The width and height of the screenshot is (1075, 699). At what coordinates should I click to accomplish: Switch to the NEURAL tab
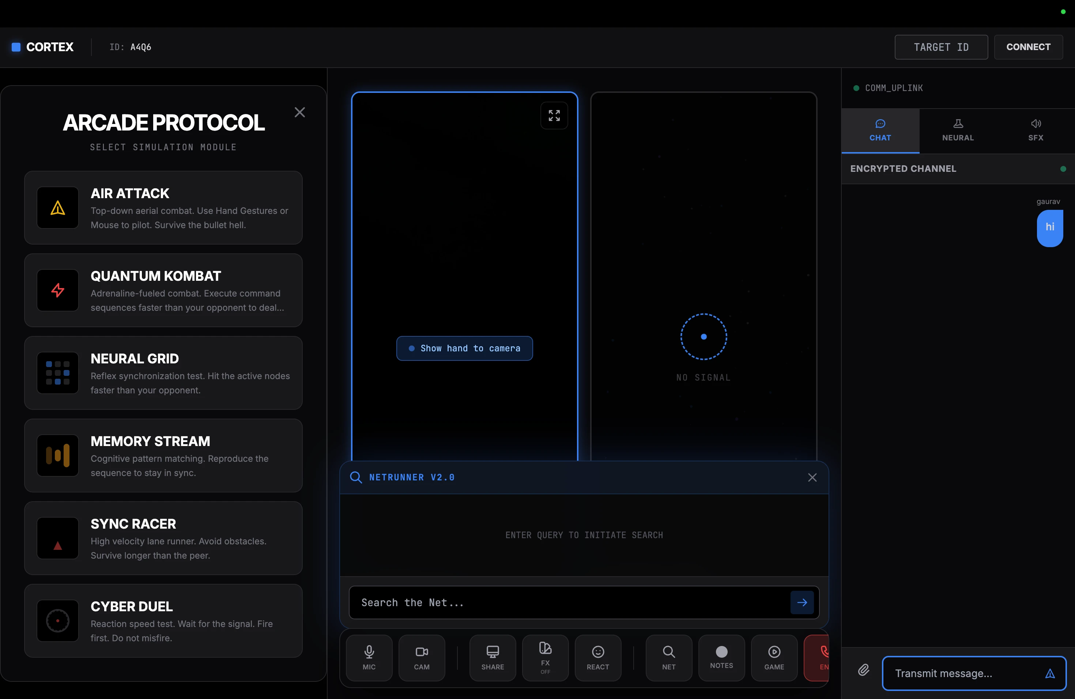958,130
